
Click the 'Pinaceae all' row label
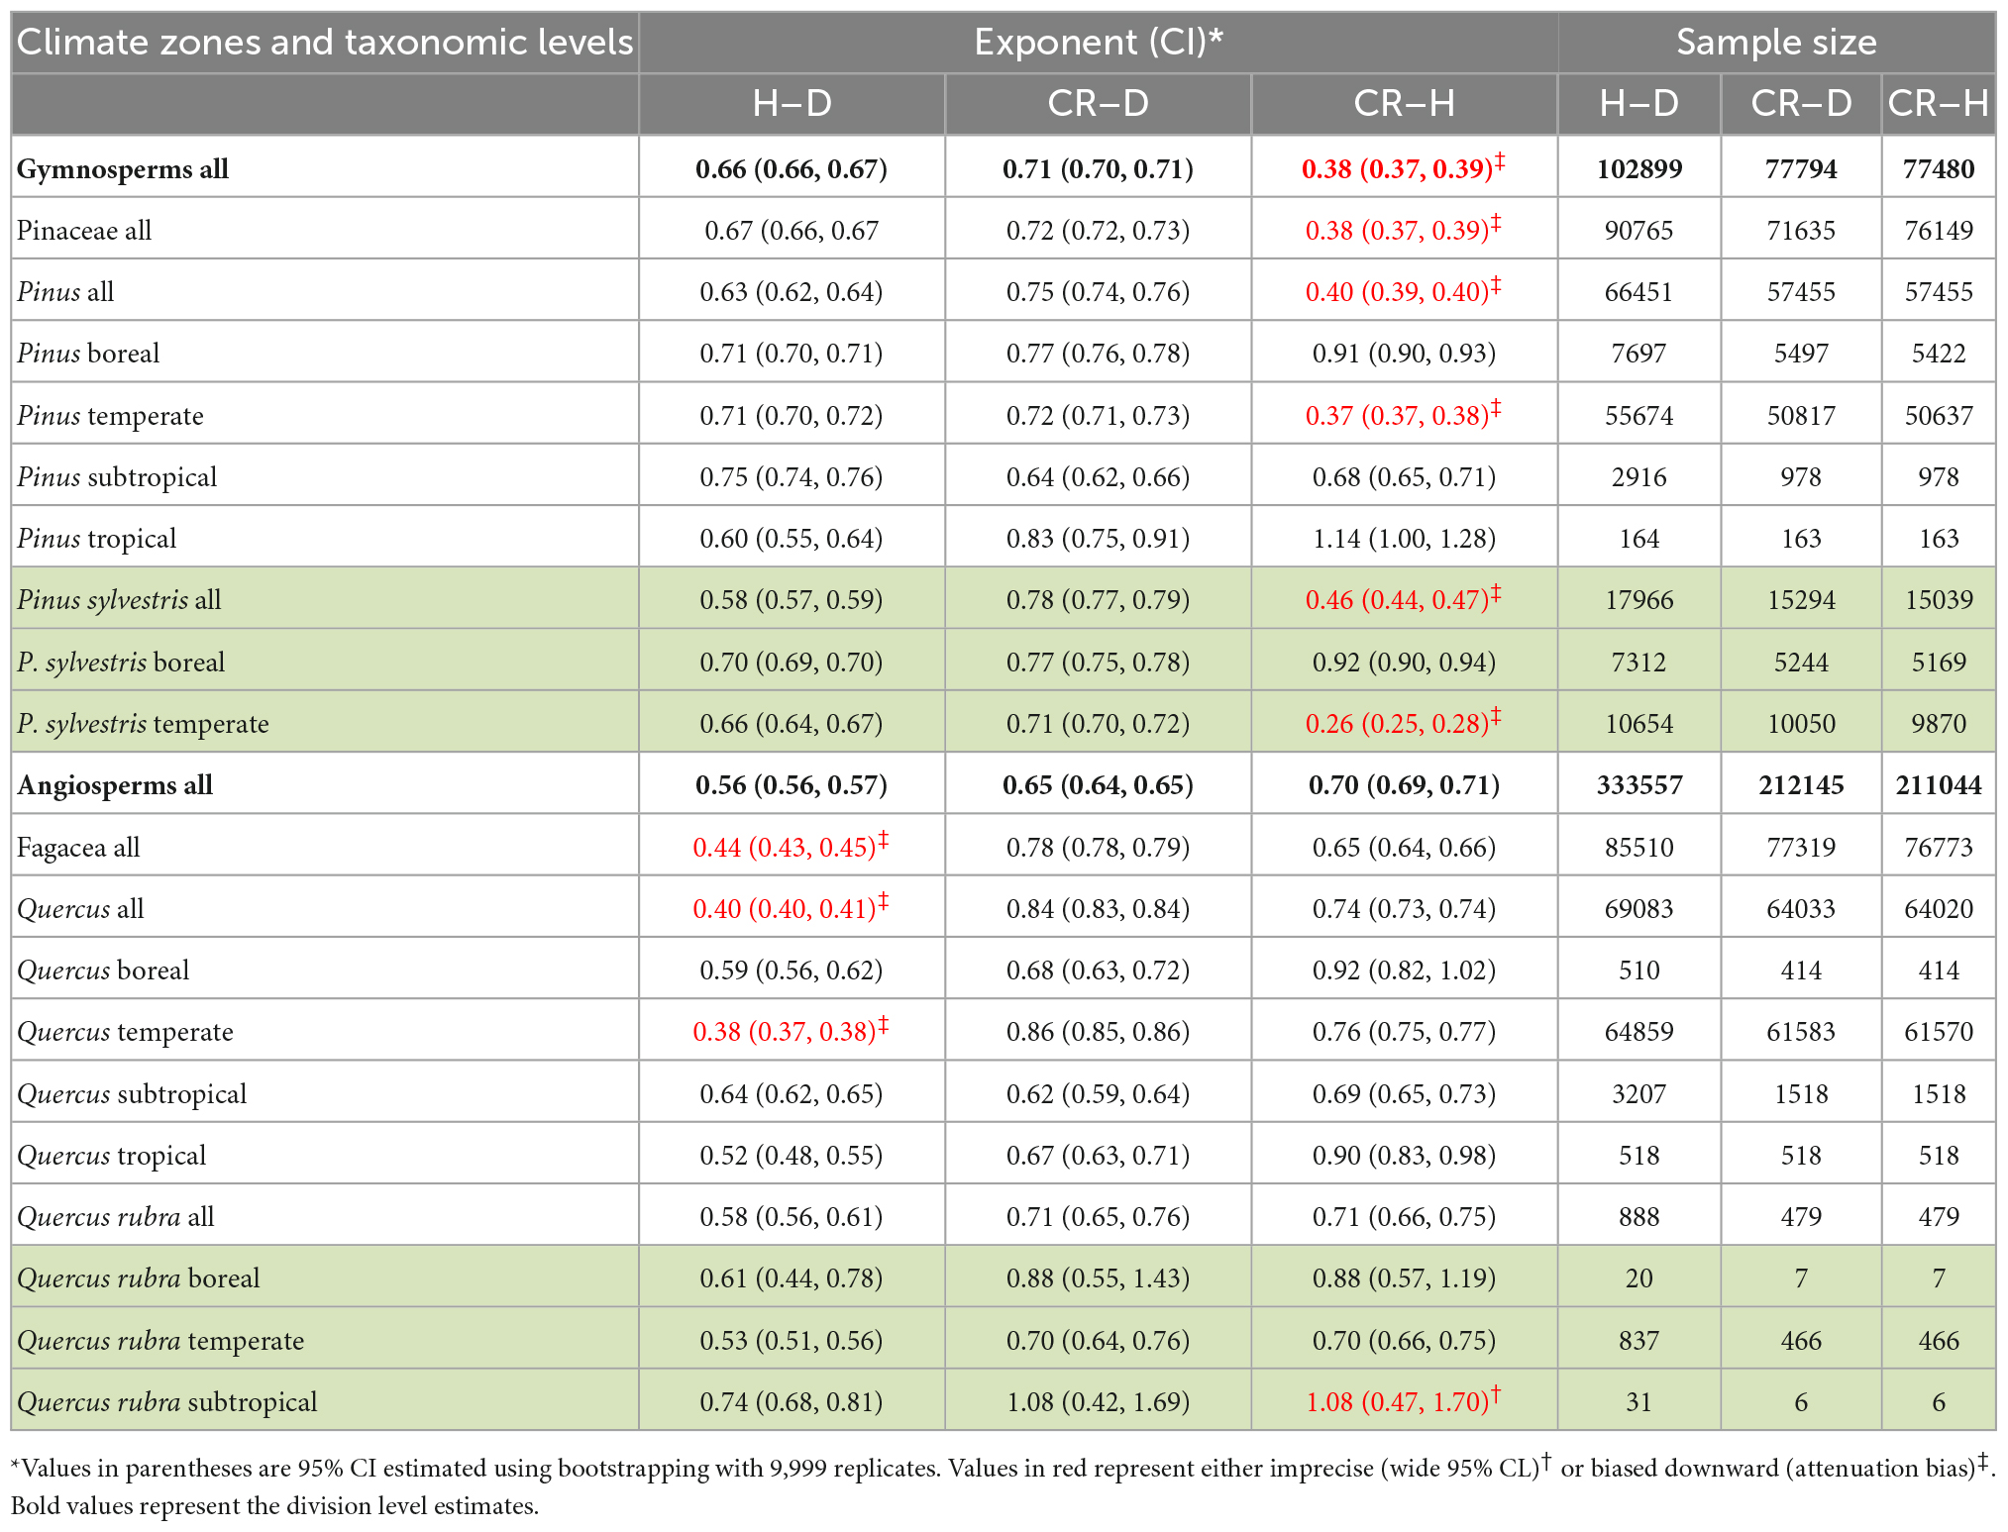tap(84, 231)
